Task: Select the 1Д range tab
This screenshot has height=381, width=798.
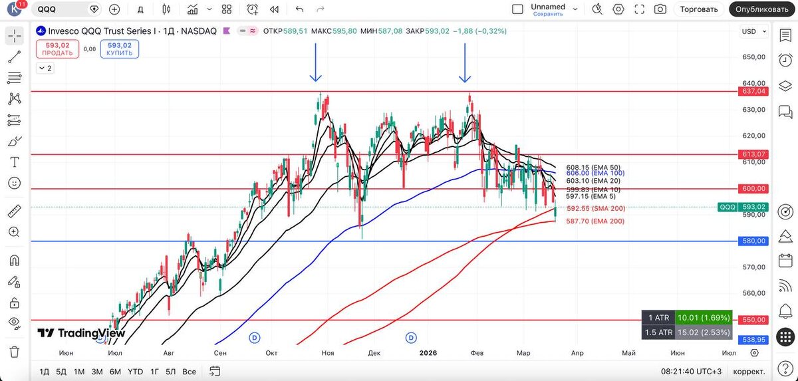Action: (45, 371)
